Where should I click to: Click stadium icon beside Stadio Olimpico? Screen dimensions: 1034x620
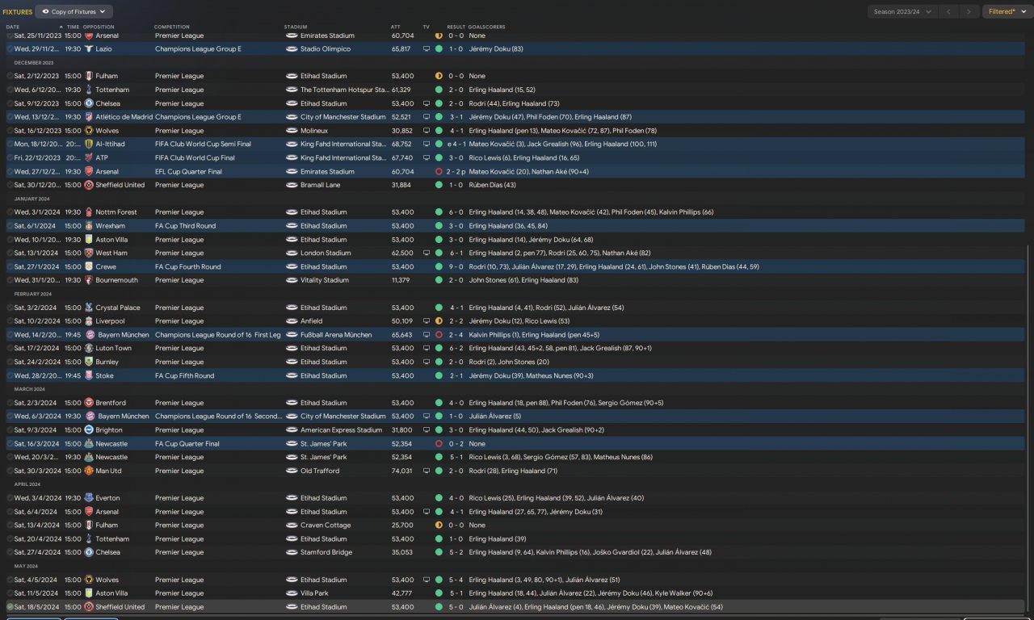point(292,49)
